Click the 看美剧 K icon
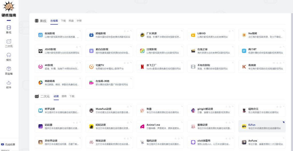 [x=244, y=67]
